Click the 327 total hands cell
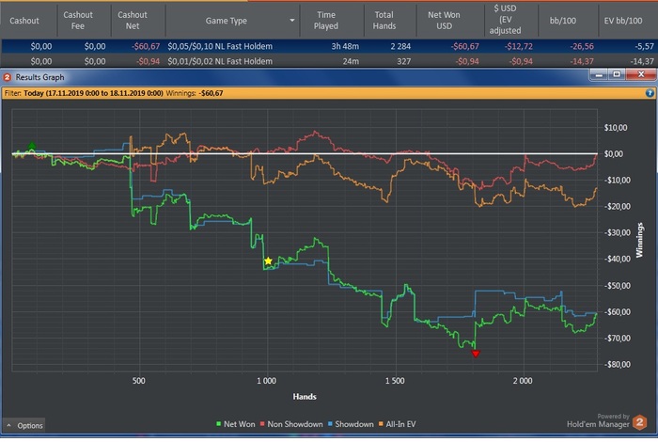 pyautogui.click(x=403, y=61)
